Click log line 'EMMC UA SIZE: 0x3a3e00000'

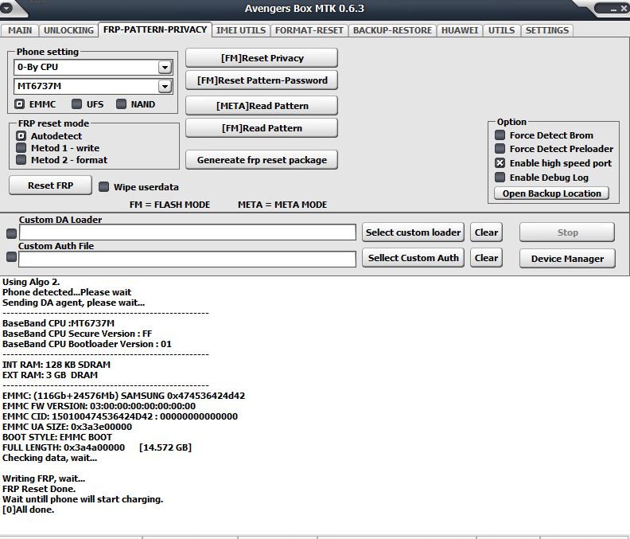pyautogui.click(x=67, y=427)
